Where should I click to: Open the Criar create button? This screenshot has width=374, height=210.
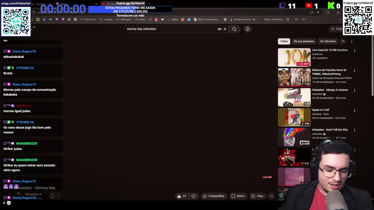coord(336,29)
